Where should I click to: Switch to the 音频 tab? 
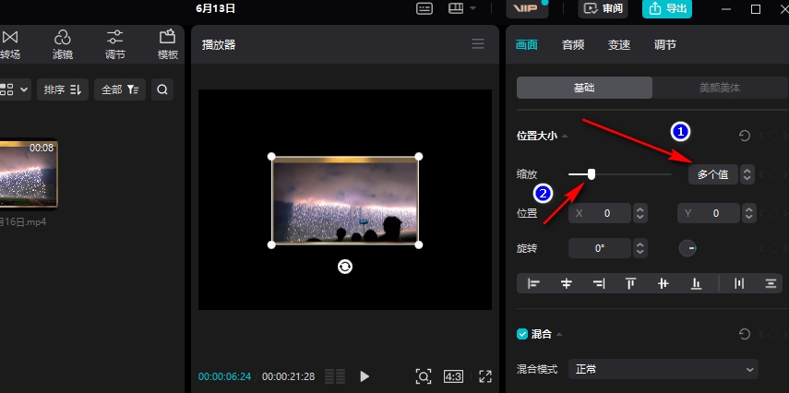click(x=573, y=44)
